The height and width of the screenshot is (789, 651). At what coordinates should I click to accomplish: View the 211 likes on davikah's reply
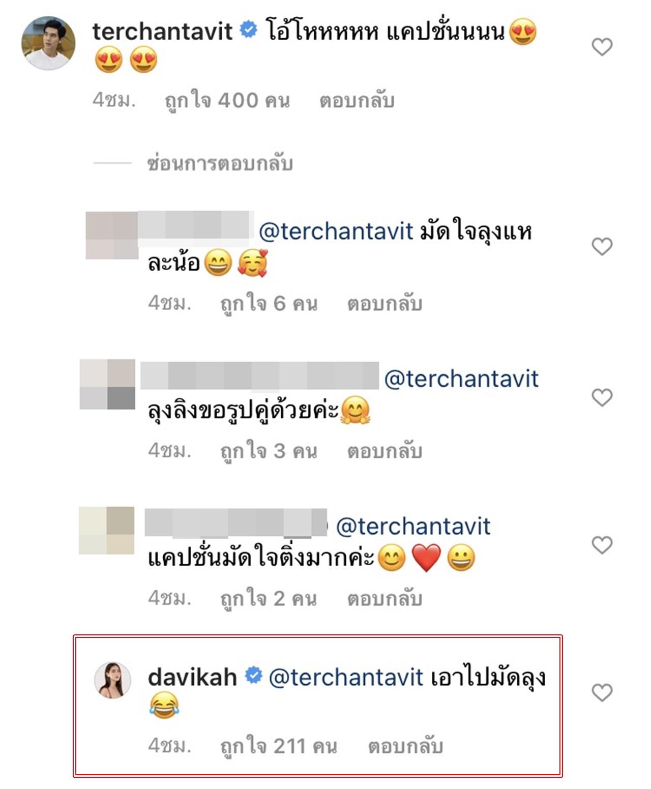point(279,746)
